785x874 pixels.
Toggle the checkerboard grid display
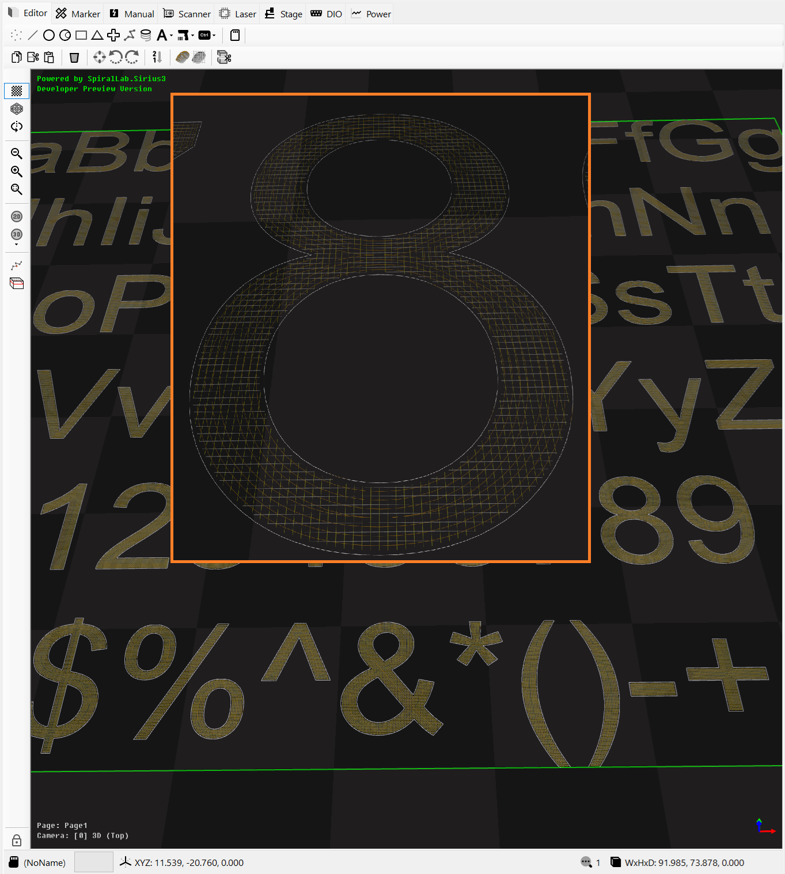17,91
